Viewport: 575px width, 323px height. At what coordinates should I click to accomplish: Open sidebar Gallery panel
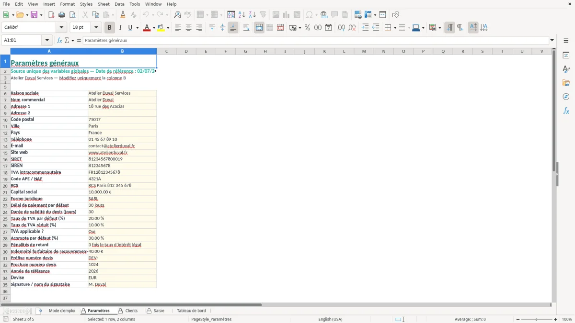tap(566, 83)
